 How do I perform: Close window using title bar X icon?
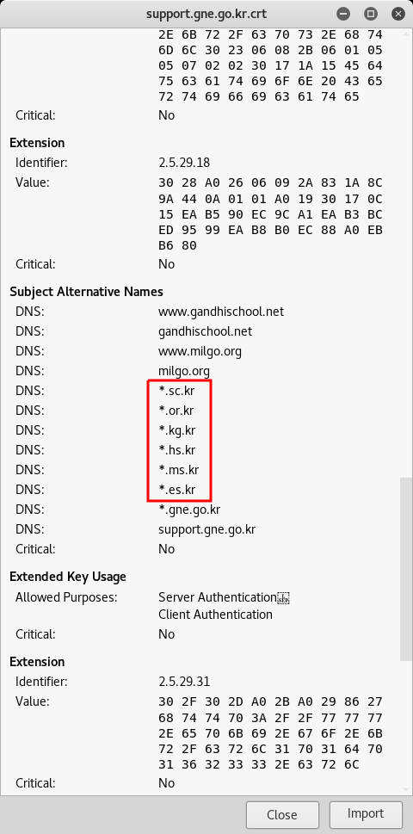coord(398,14)
